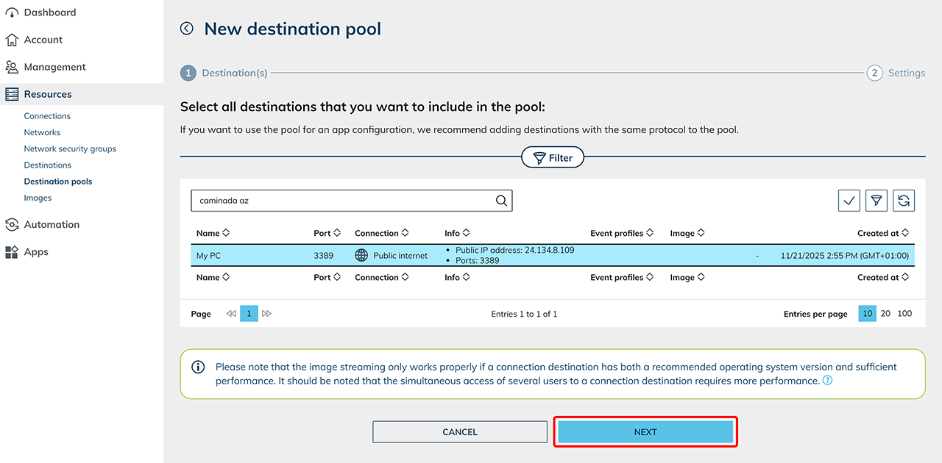Click the destination search input field

[x=342, y=201]
